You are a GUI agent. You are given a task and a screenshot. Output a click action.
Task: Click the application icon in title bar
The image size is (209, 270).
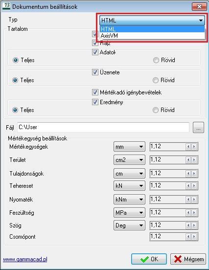(x=6, y=6)
